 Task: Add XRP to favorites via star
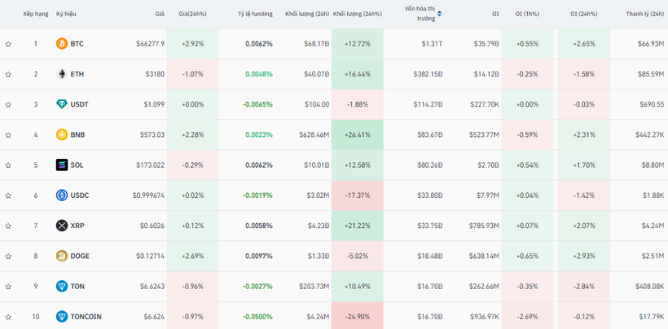click(x=8, y=226)
